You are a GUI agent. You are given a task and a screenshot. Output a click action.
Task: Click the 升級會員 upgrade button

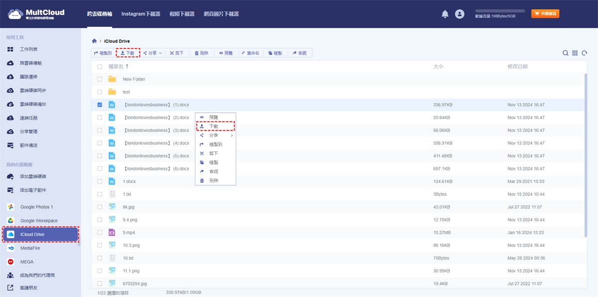[545, 14]
